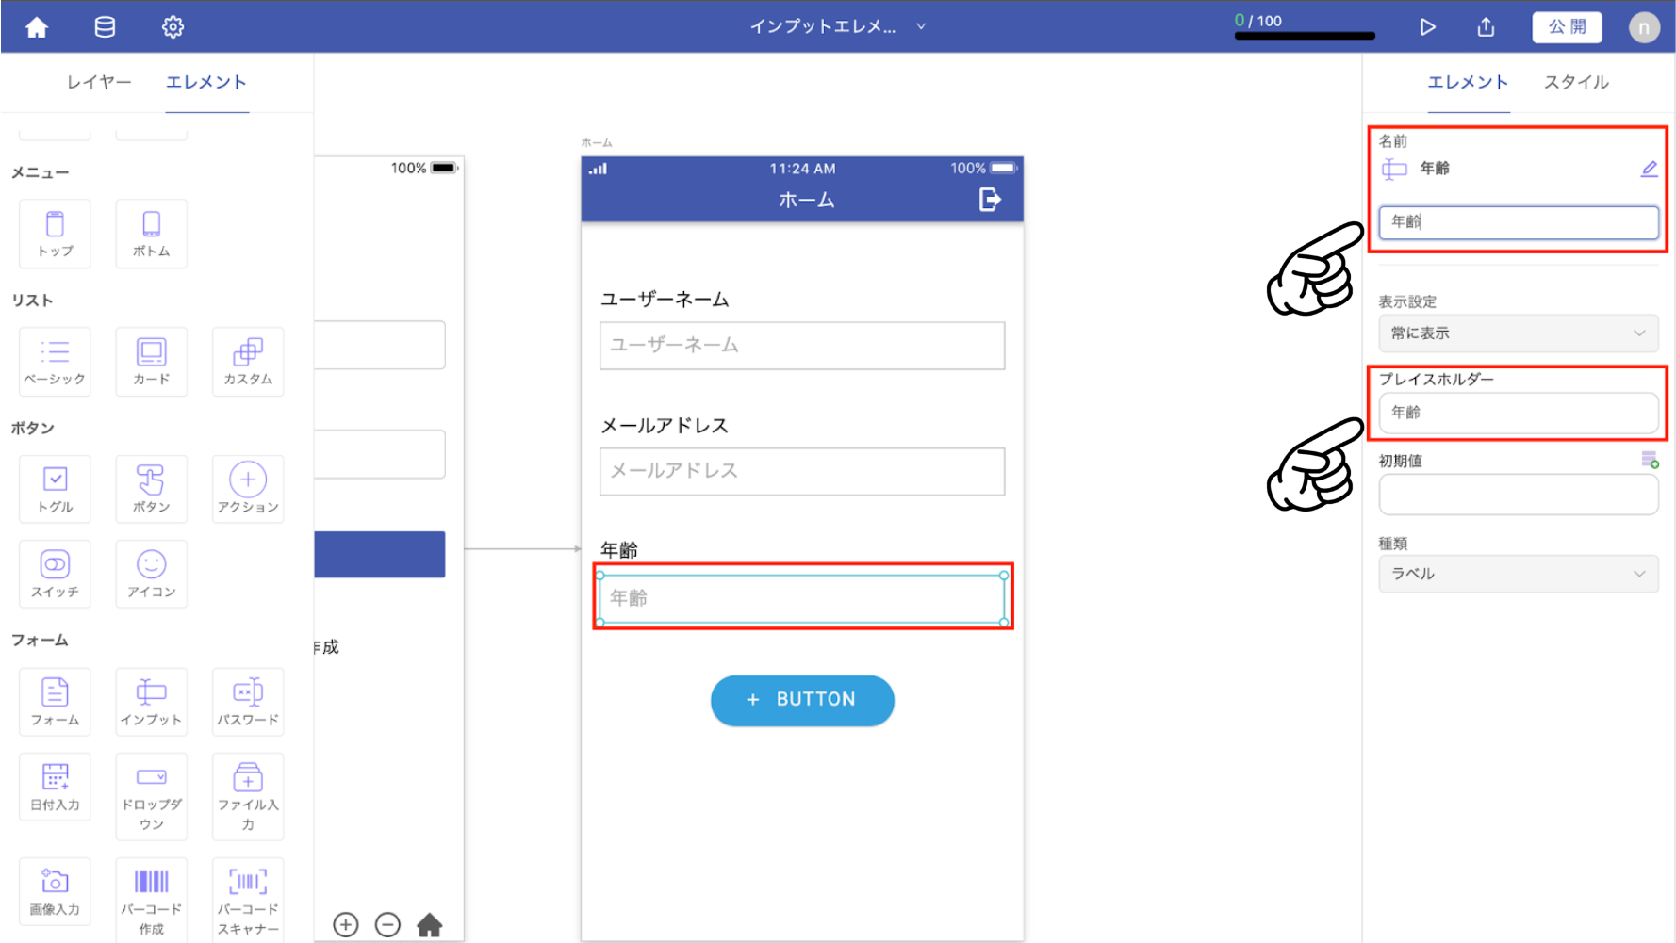Select the barcode scanner element

248,899
